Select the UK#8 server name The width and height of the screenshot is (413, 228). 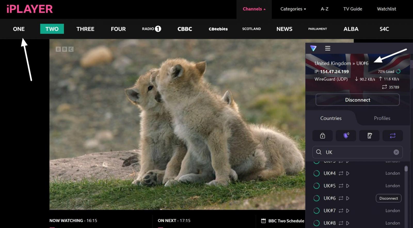330,223
